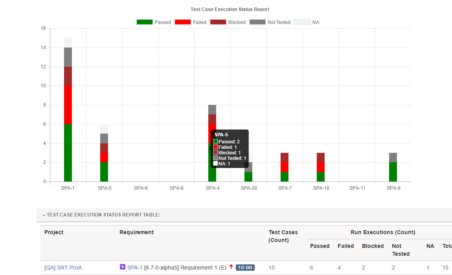The width and height of the screenshot is (452, 275).
Task: Click the red priority arrow icon
Action: tap(231, 267)
